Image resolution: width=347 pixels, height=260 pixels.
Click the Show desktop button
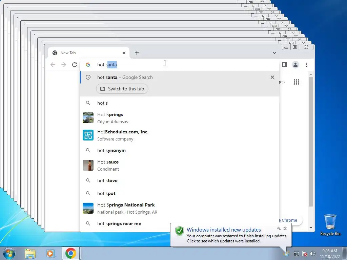point(345,253)
